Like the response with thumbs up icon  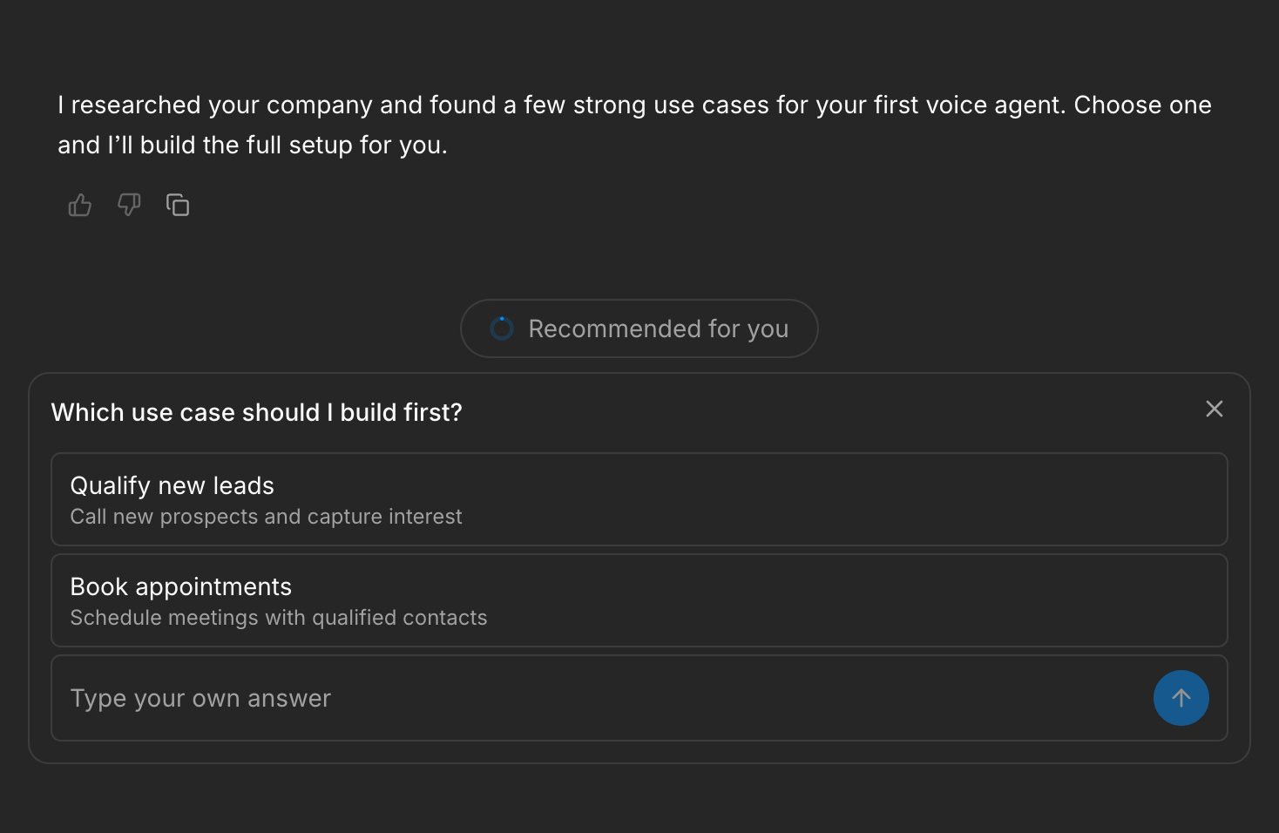(x=80, y=206)
